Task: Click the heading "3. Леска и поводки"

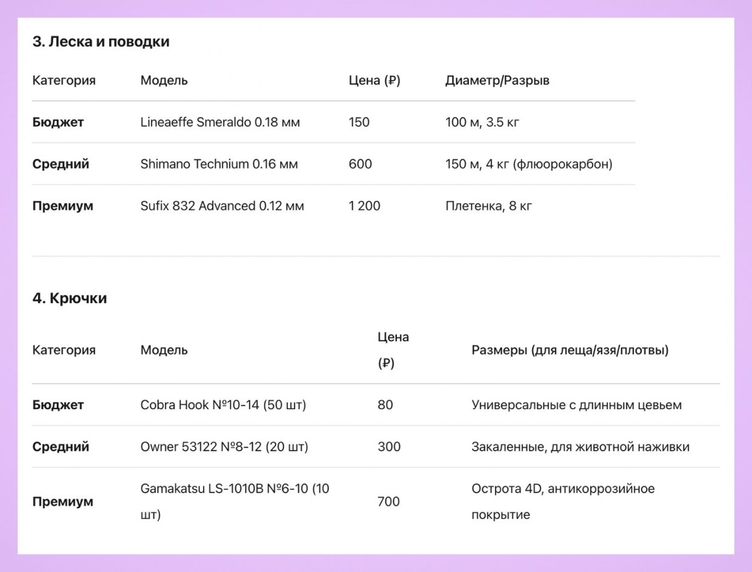Action: tap(101, 42)
